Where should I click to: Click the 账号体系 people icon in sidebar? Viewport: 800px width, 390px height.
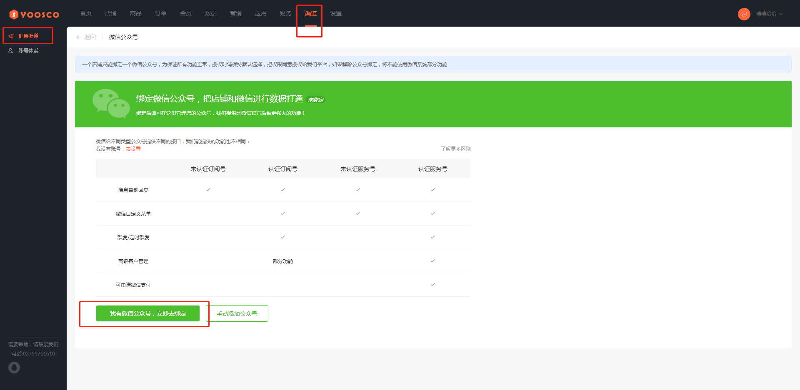[11, 51]
